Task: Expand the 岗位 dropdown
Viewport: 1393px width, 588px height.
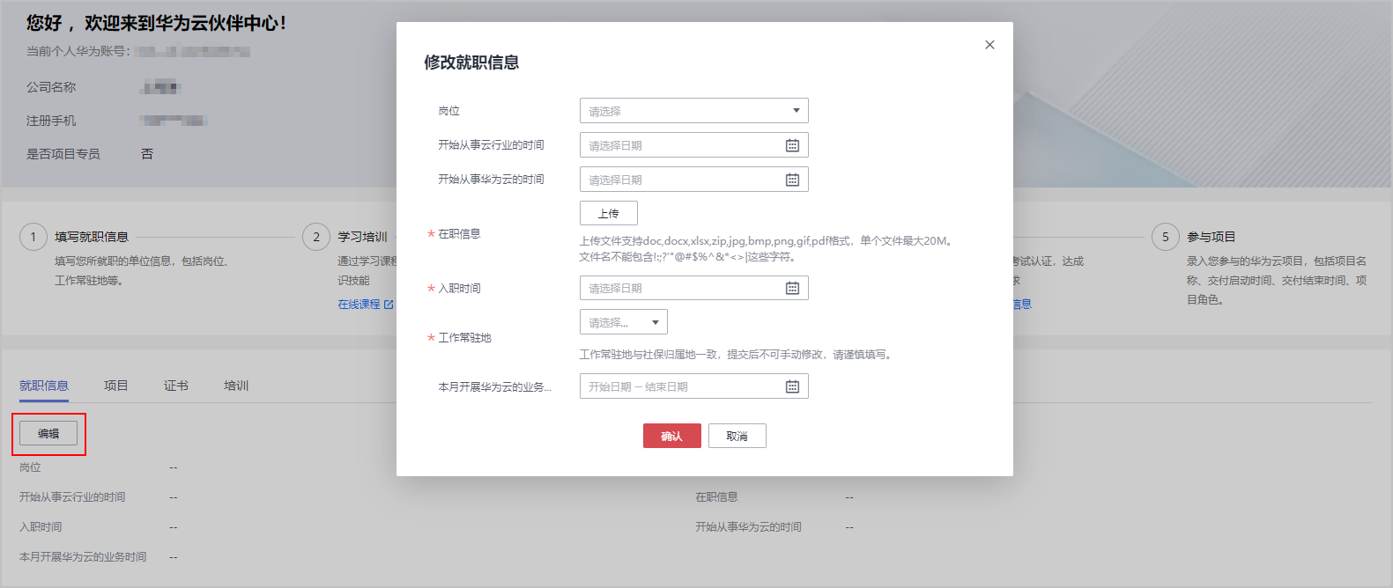Action: (693, 111)
